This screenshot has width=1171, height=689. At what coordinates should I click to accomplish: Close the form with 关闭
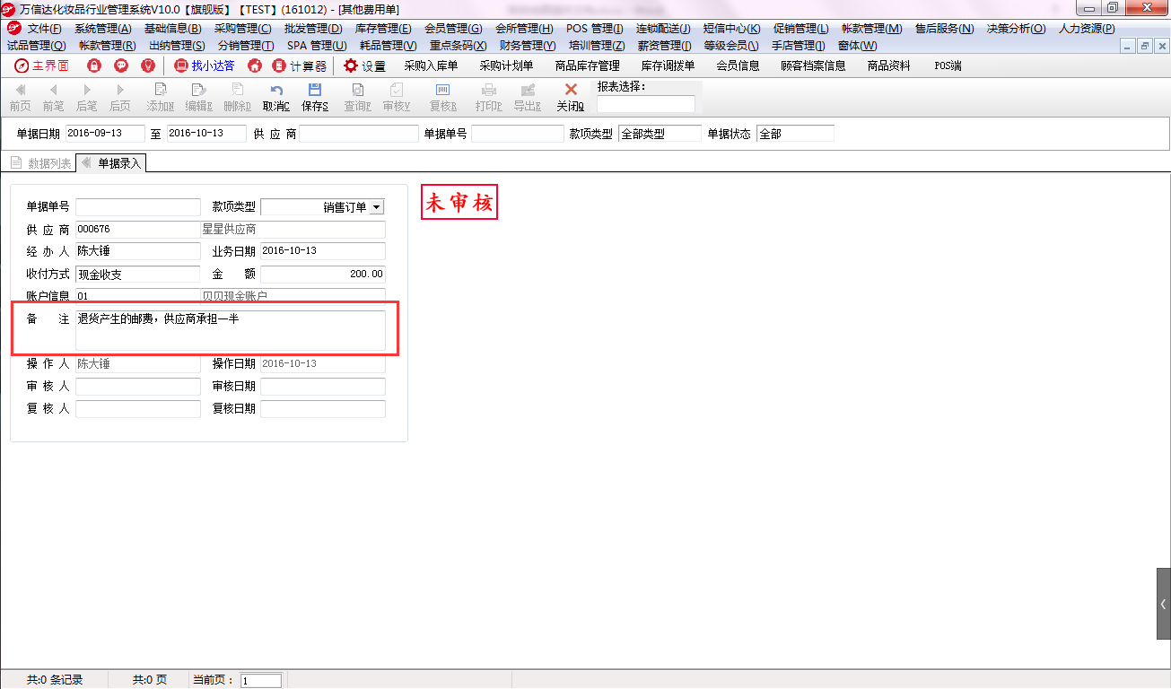[x=571, y=98]
